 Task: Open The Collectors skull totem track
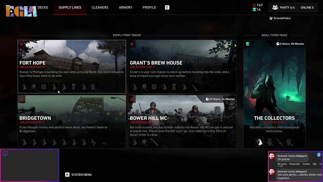pyautogui.click(x=275, y=94)
